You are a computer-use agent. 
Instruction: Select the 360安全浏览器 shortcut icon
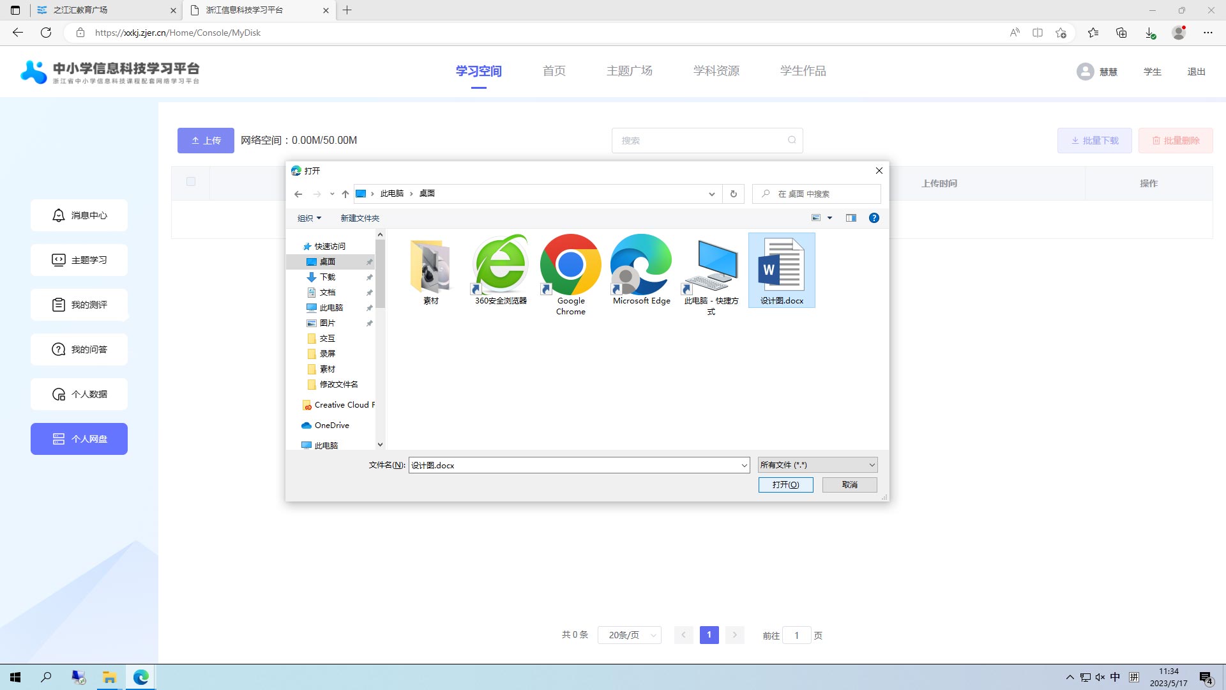click(501, 264)
